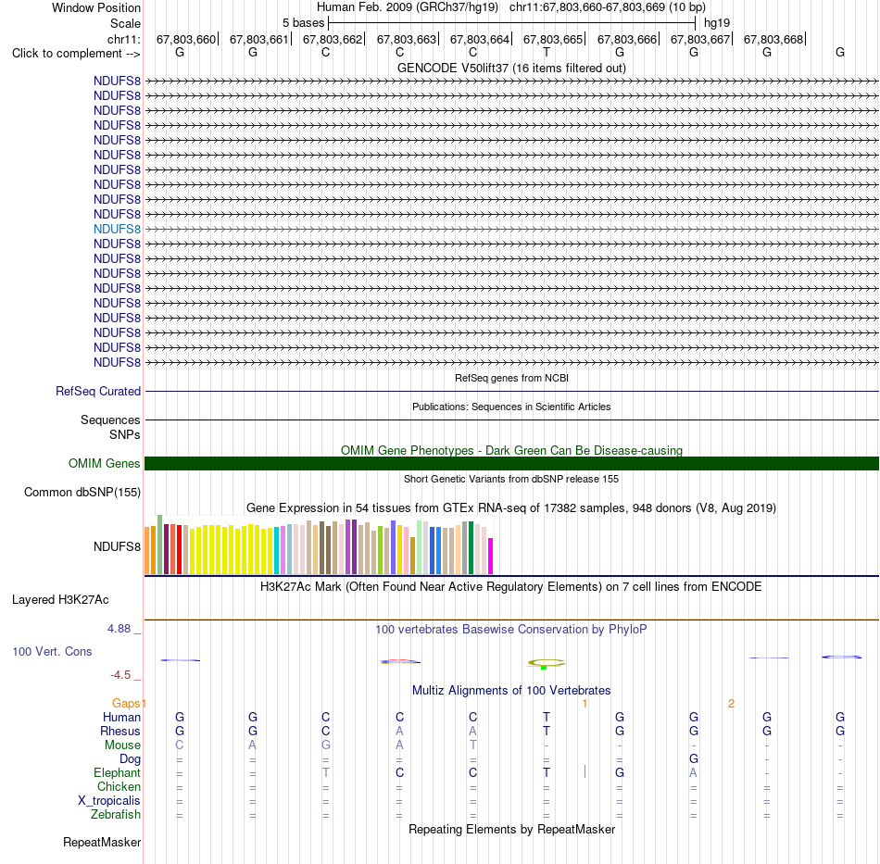The width and height of the screenshot is (880, 864).
Task: Click the orange insertion bar in Elephant row
Action: click(x=585, y=771)
